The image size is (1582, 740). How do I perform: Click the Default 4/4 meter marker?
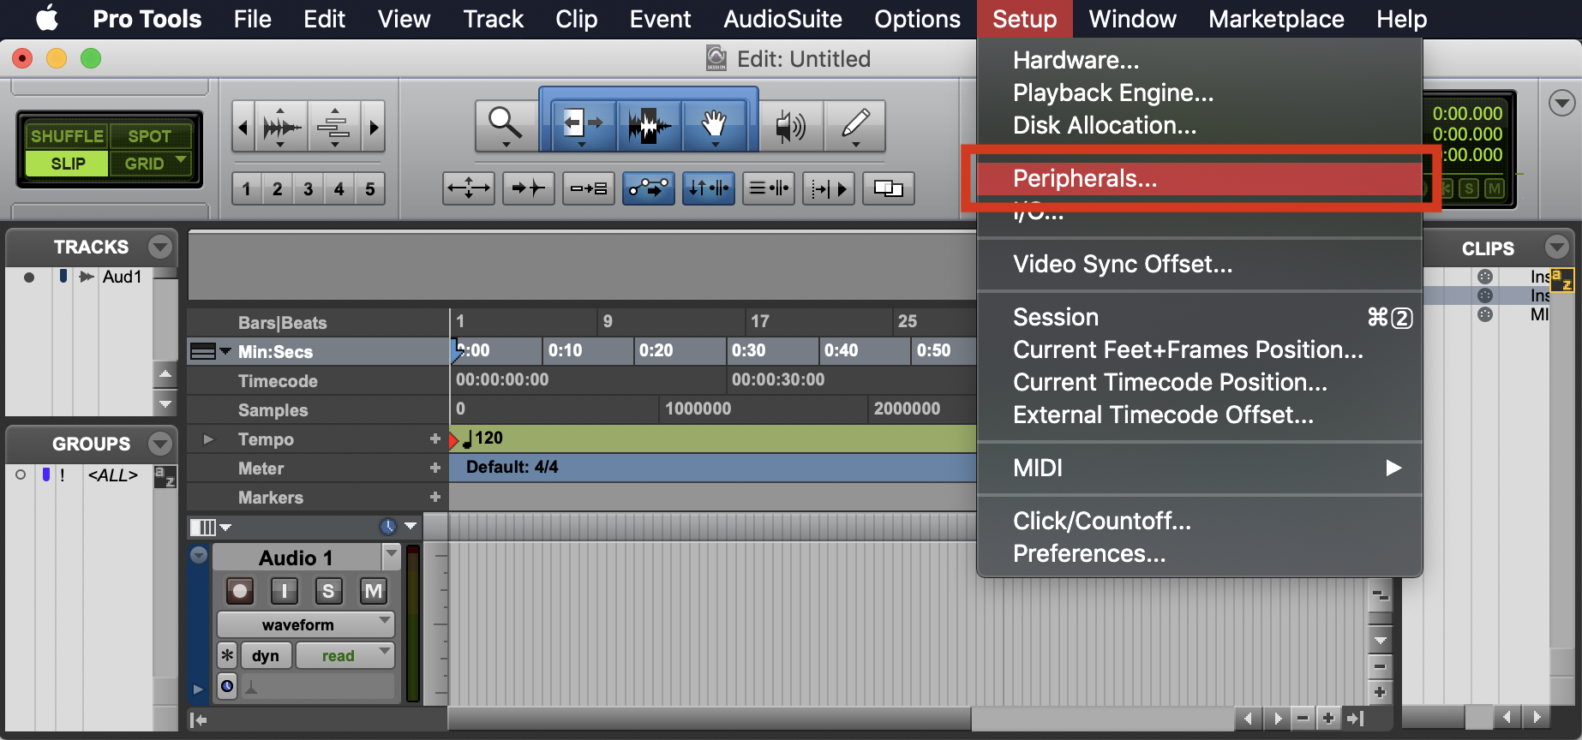[512, 468]
